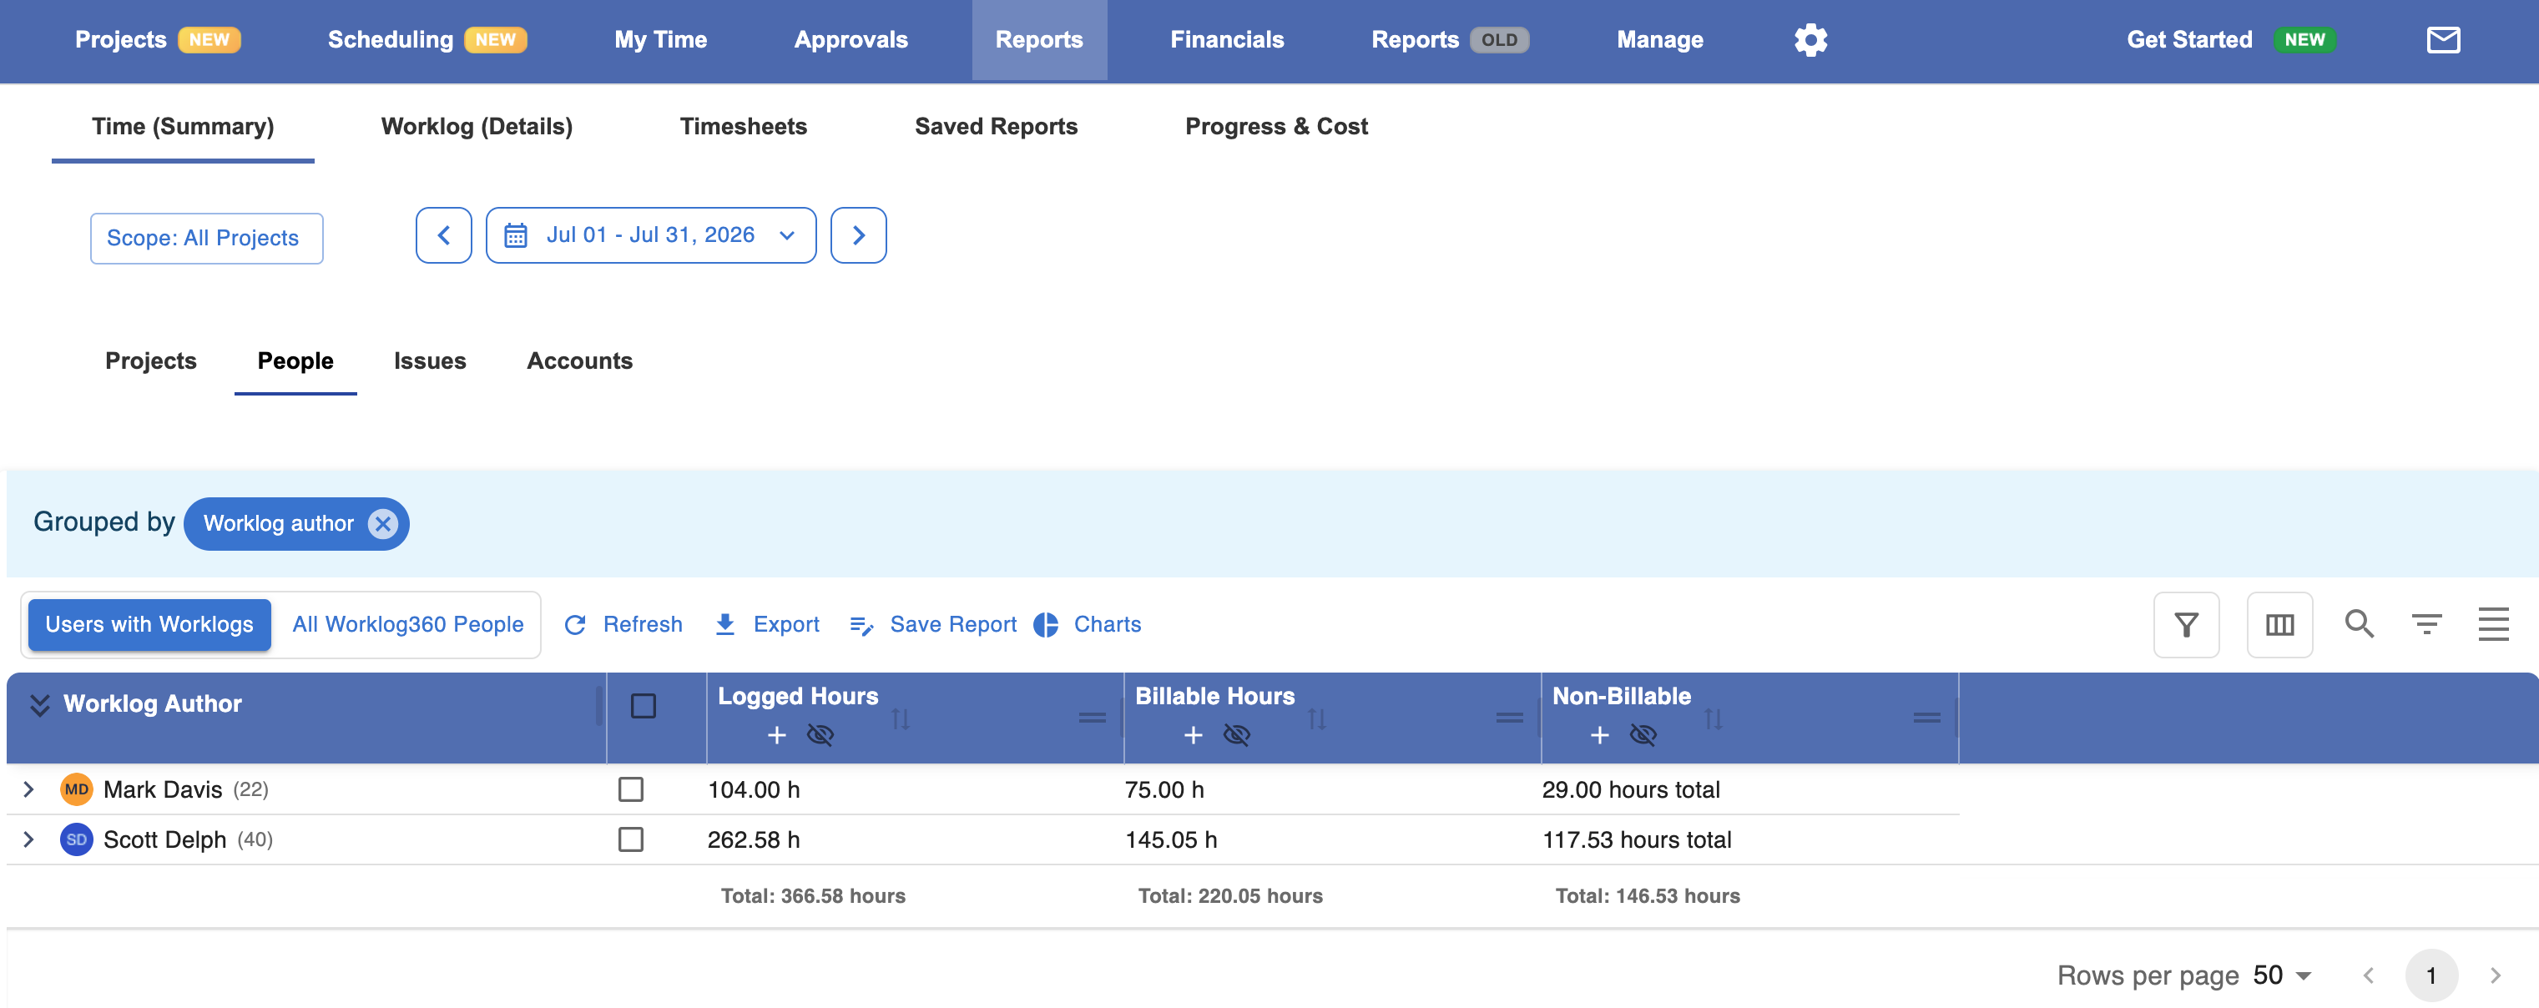Expand the Mark Davis row
This screenshot has width=2539, height=1008.
coord(28,789)
